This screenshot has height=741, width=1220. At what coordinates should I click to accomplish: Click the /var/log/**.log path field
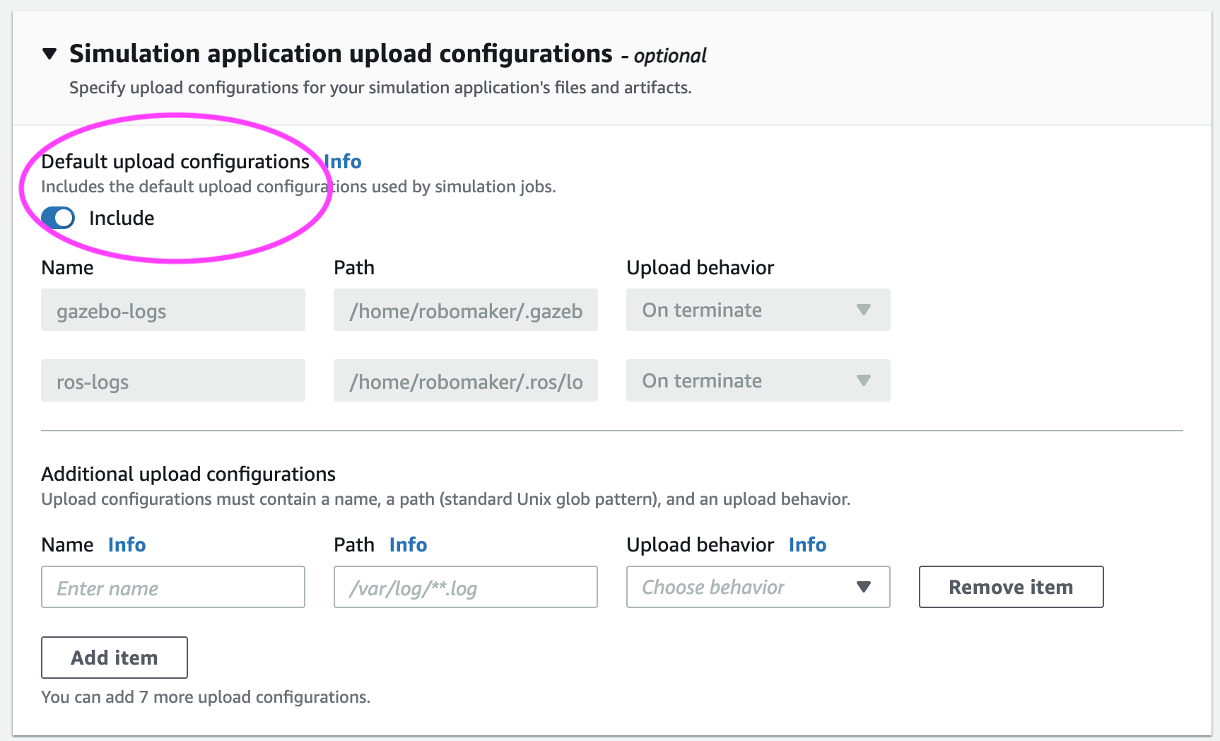[465, 587]
